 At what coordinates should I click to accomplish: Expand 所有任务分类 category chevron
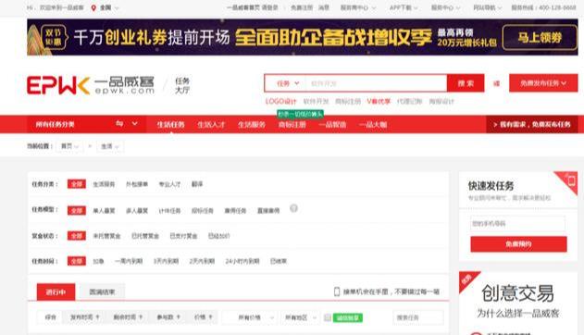[x=134, y=124]
